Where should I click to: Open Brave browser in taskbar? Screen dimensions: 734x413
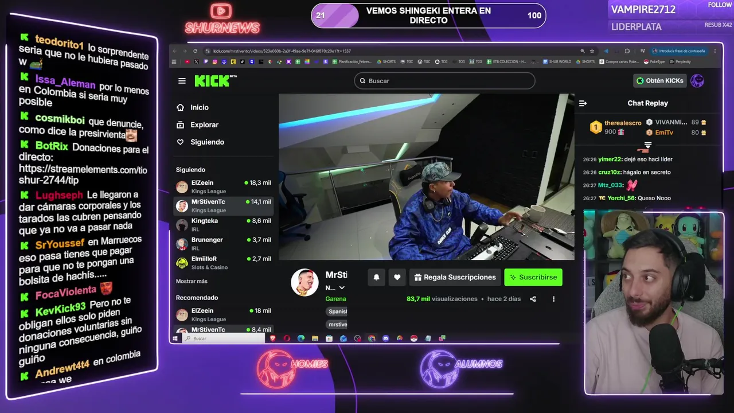272,338
